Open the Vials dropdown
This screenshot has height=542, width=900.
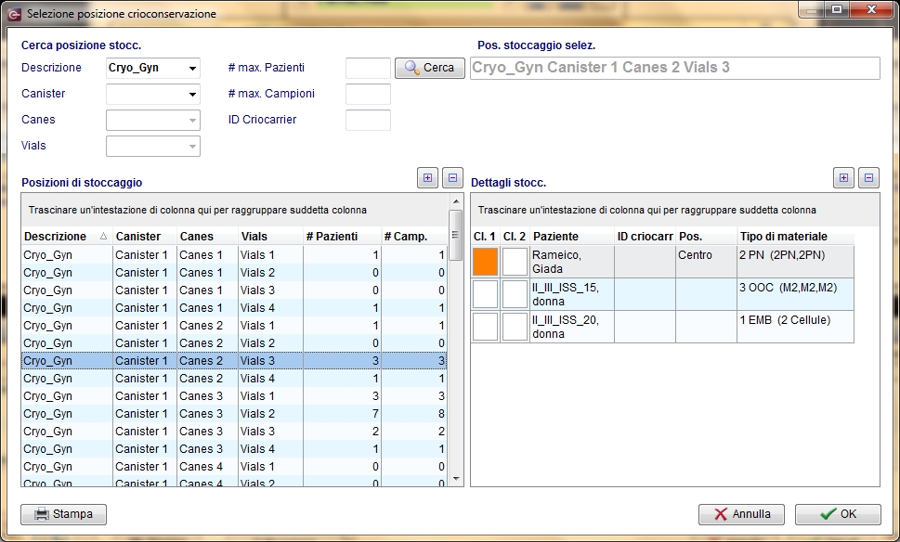[x=192, y=147]
